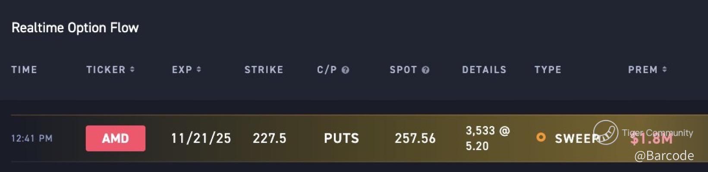Click the 3,533 @ 5.20 details cell

[x=488, y=138]
